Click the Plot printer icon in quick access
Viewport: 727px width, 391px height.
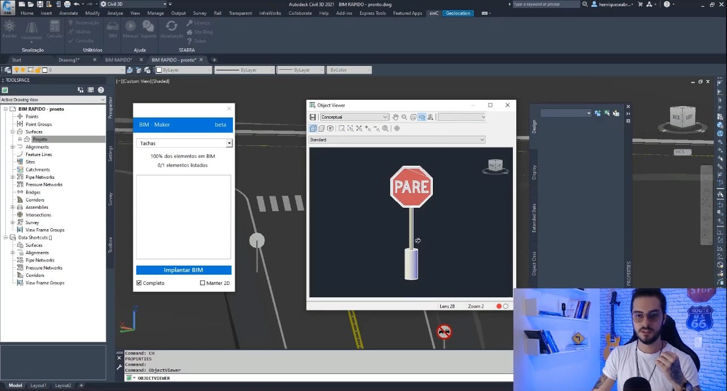click(67, 4)
